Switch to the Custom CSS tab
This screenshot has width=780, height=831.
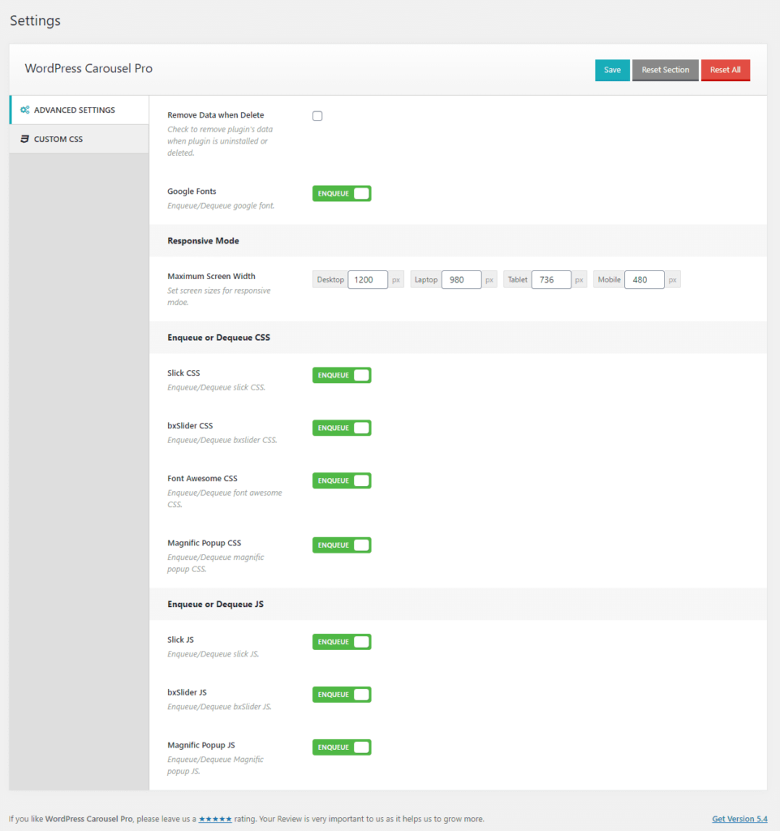(x=58, y=139)
